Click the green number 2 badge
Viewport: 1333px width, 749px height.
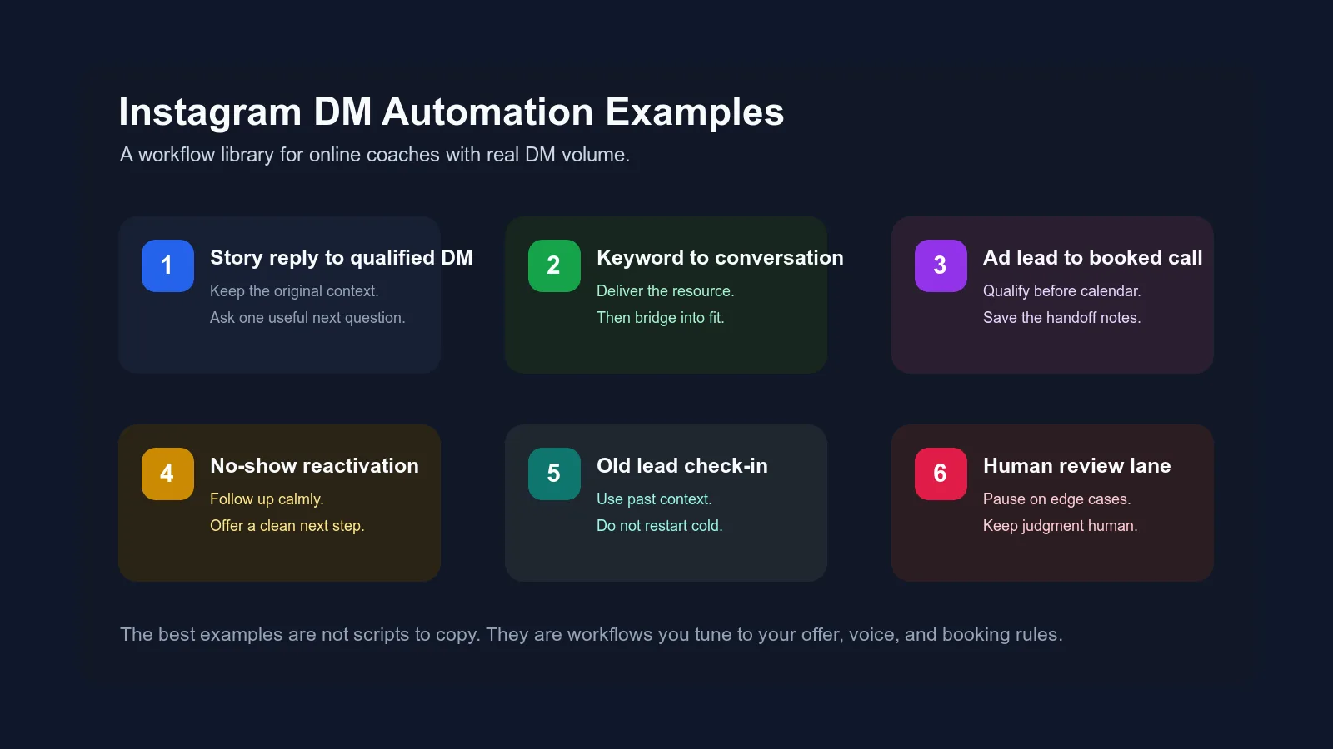tap(554, 265)
